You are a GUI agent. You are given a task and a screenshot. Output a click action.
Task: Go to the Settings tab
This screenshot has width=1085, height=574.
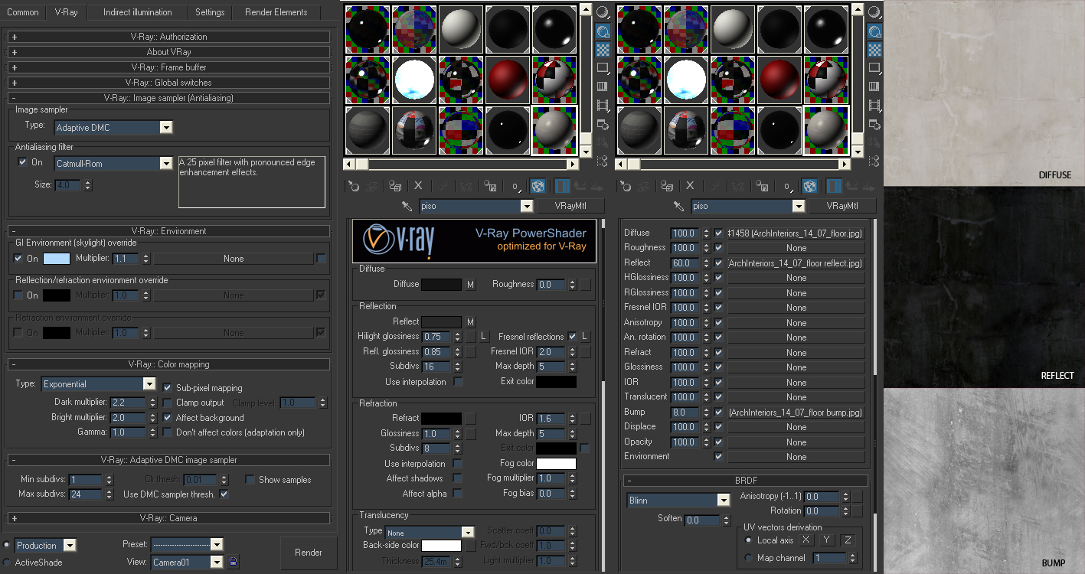tap(210, 12)
